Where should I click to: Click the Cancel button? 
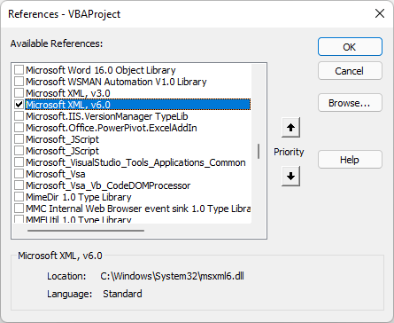pos(350,71)
